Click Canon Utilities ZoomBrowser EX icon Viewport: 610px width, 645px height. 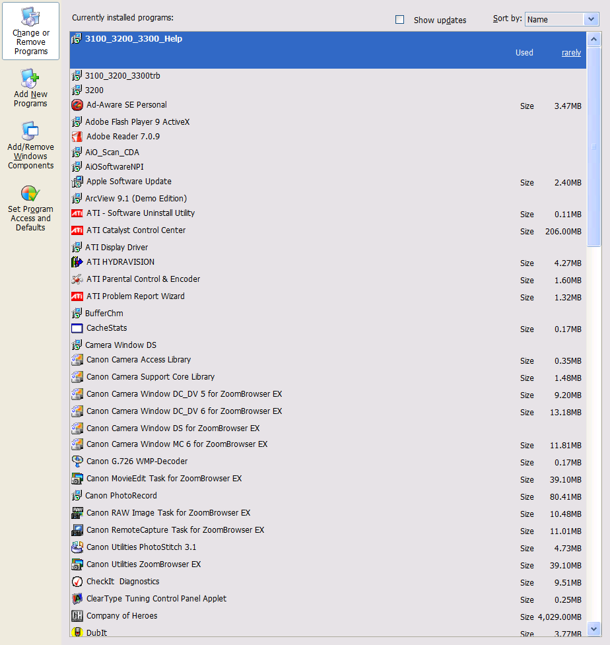point(77,564)
